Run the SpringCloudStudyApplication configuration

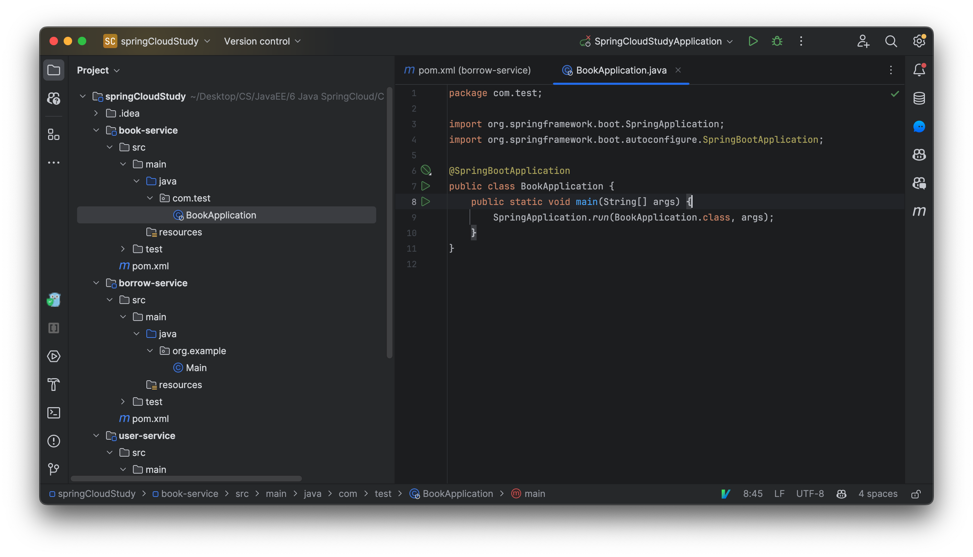click(x=752, y=41)
